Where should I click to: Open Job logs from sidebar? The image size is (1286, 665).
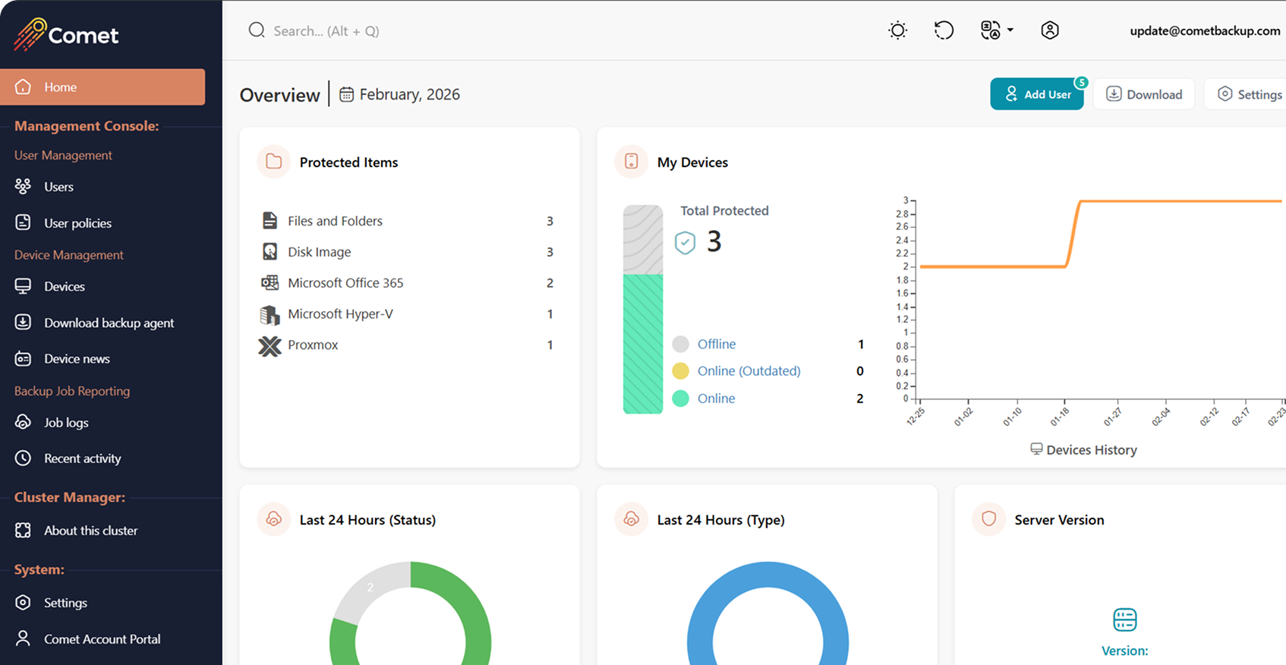(x=66, y=423)
